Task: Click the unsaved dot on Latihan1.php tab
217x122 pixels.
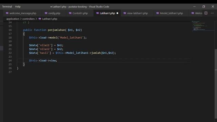Action: (117, 13)
